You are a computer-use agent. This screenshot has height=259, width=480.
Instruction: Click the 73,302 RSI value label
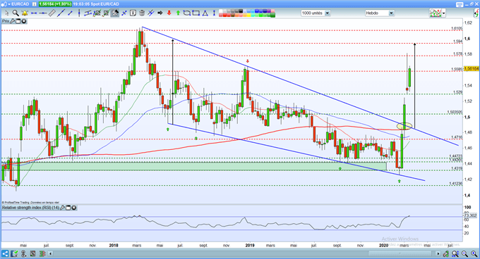471,215
